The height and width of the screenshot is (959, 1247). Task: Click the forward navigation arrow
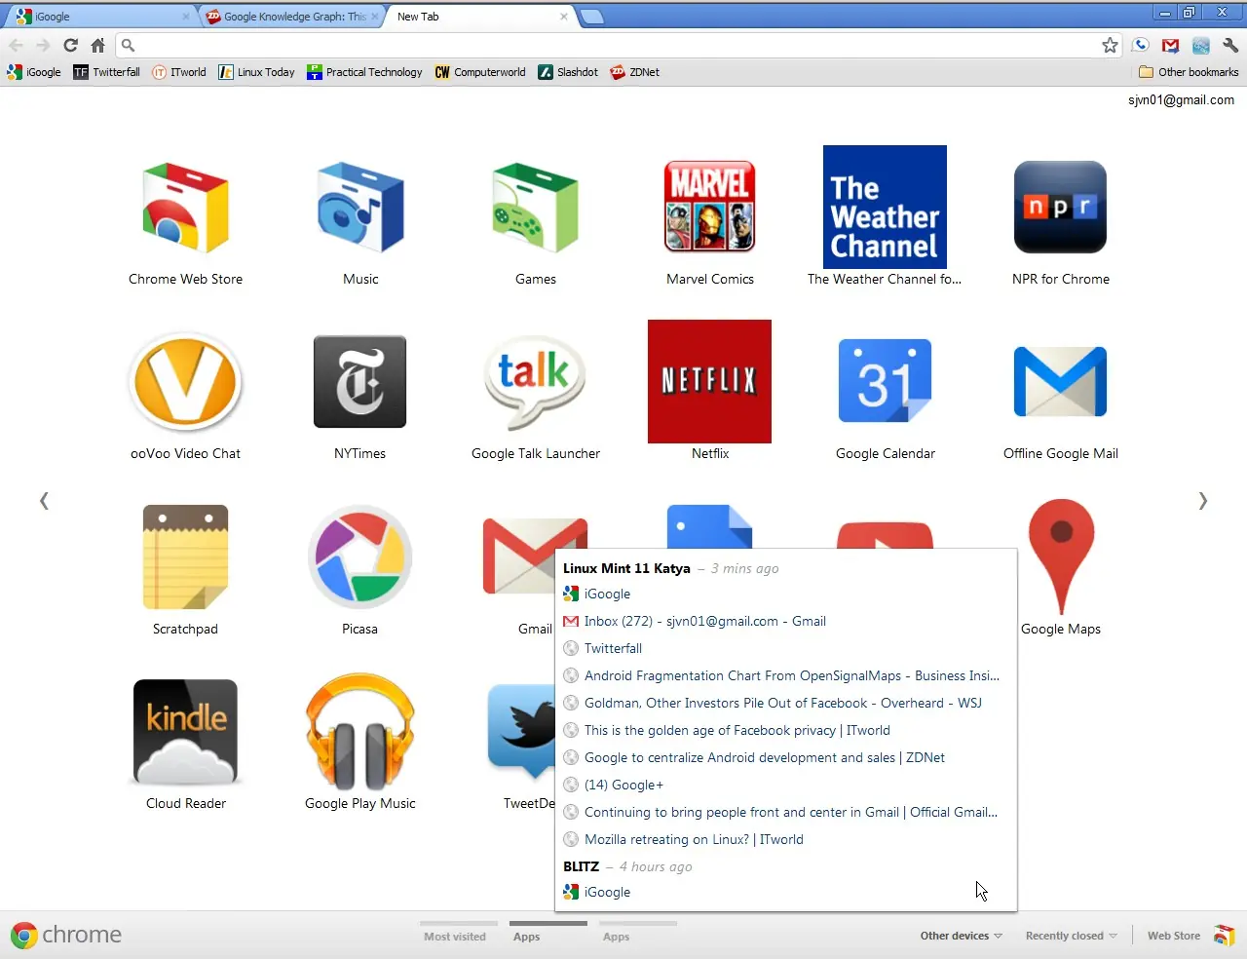coord(43,45)
